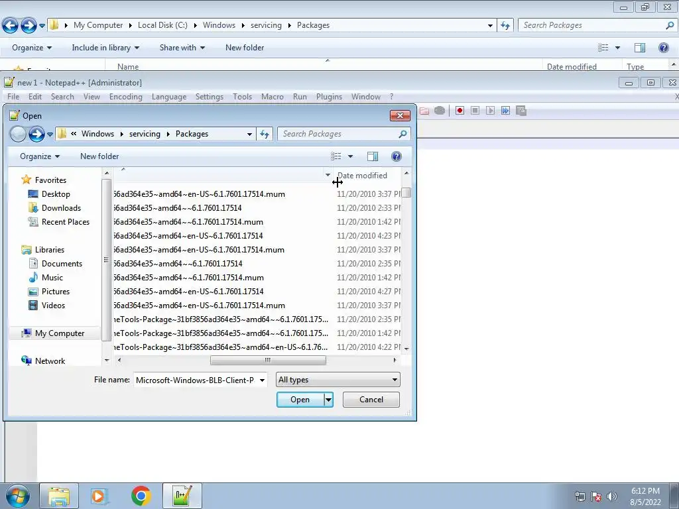Start macro recording in Notepad++ toolbar
The height and width of the screenshot is (509, 679).
coord(460,111)
